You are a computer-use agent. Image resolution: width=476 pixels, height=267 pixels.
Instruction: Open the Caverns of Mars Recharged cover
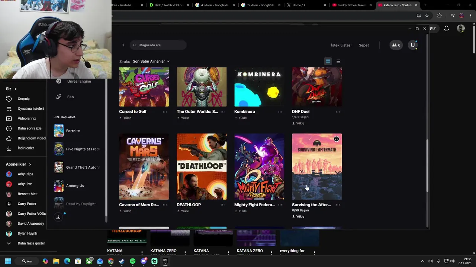pyautogui.click(x=144, y=167)
